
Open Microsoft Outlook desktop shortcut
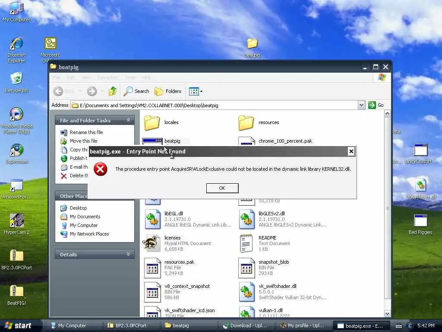coord(50,50)
